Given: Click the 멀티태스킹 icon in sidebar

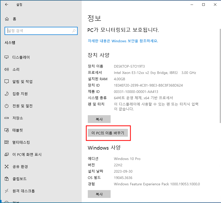Looking at the screenshot, I should pos(7,142).
